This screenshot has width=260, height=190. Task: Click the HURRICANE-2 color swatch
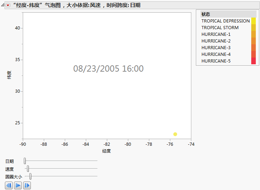(254, 41)
